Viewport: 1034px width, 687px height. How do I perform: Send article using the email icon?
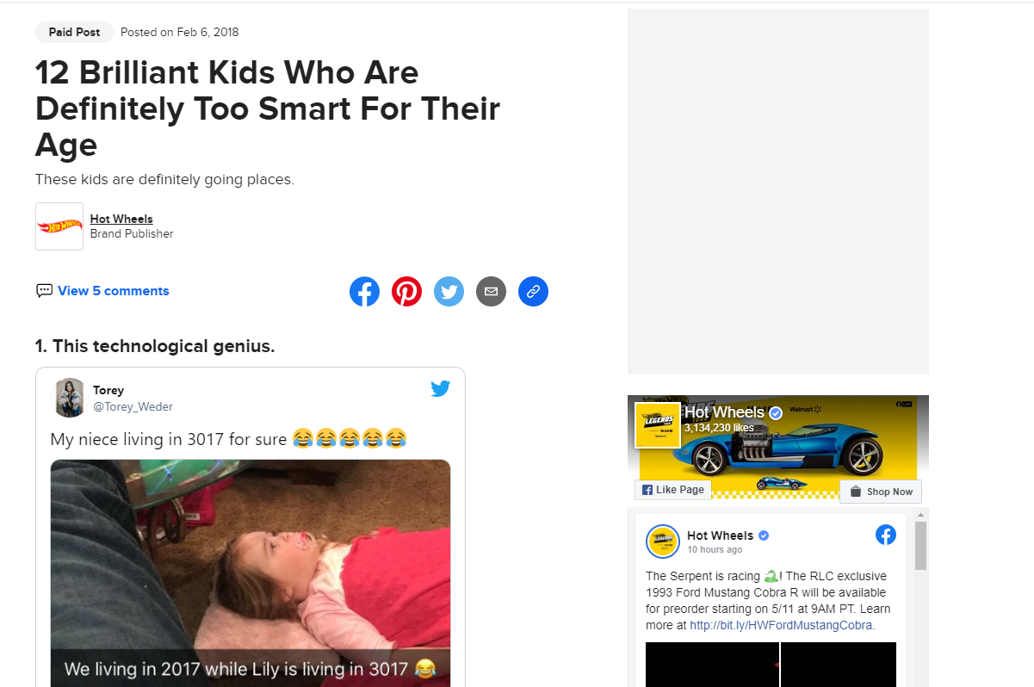[x=491, y=292]
